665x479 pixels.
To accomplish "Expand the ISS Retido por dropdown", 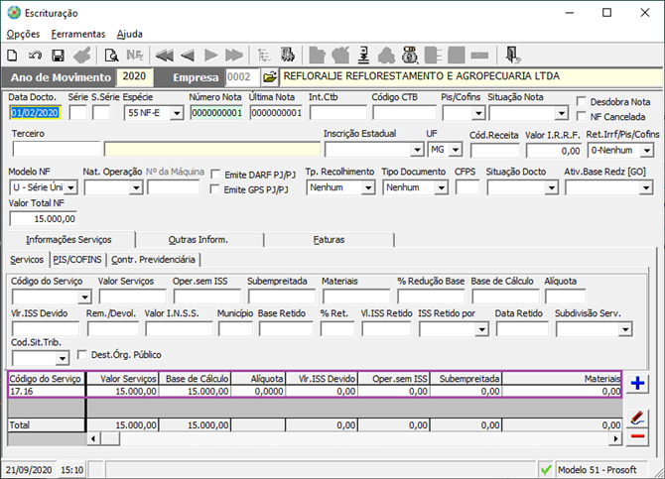I will [x=481, y=329].
